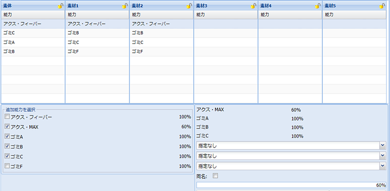Viewport: 390px width, 191px height.
Task: Click the 素材5 panel title
Action: [x=330, y=6]
